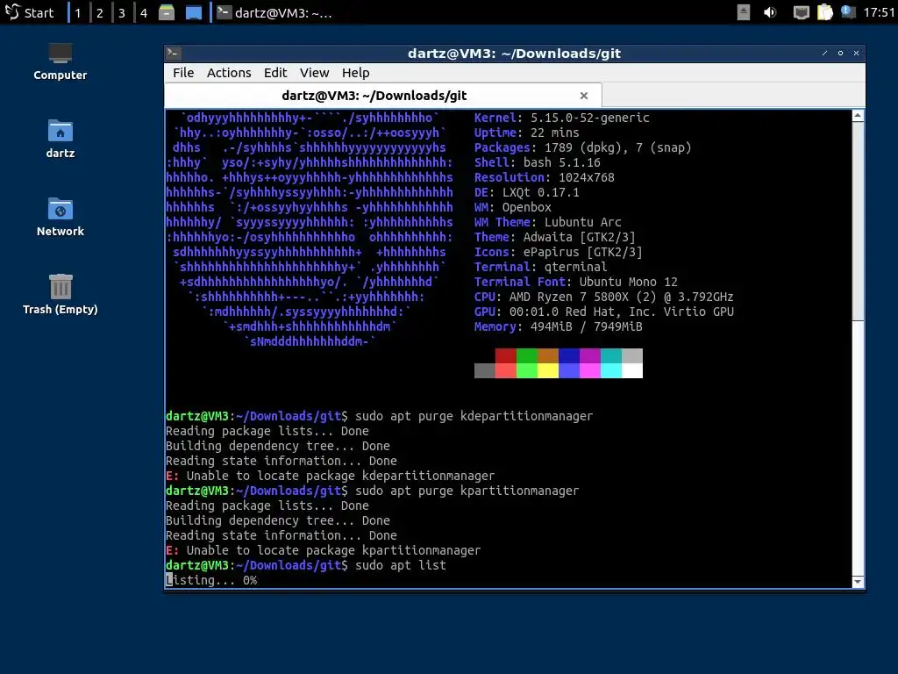Click the volume speaker tray icon
Screen dimensions: 898x674
coord(770,12)
